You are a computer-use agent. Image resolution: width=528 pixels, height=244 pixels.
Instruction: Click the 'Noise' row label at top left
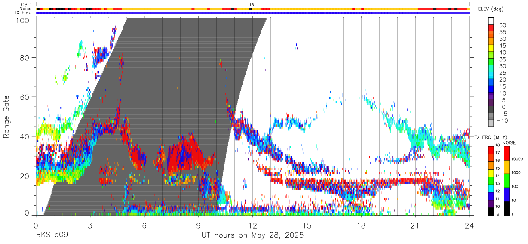26,9
